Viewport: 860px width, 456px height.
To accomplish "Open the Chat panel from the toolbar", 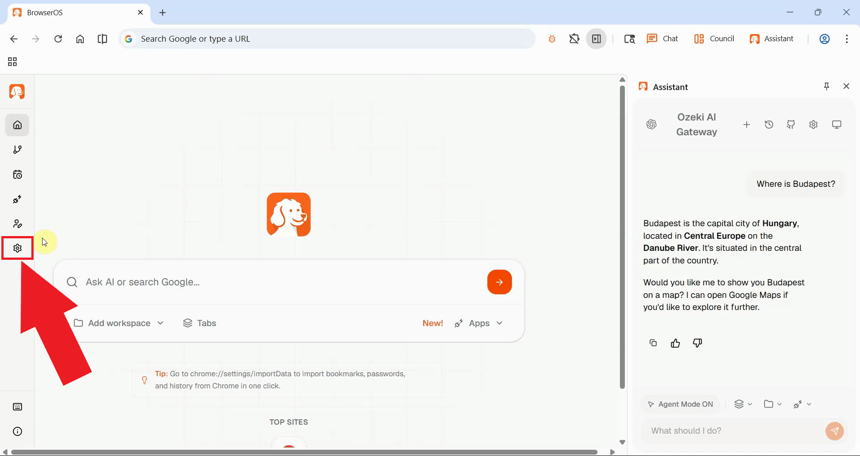I will pos(662,39).
